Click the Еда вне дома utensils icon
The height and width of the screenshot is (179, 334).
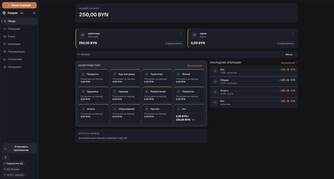point(115,74)
